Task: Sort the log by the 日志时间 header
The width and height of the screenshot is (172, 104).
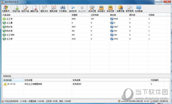Action: (13, 80)
